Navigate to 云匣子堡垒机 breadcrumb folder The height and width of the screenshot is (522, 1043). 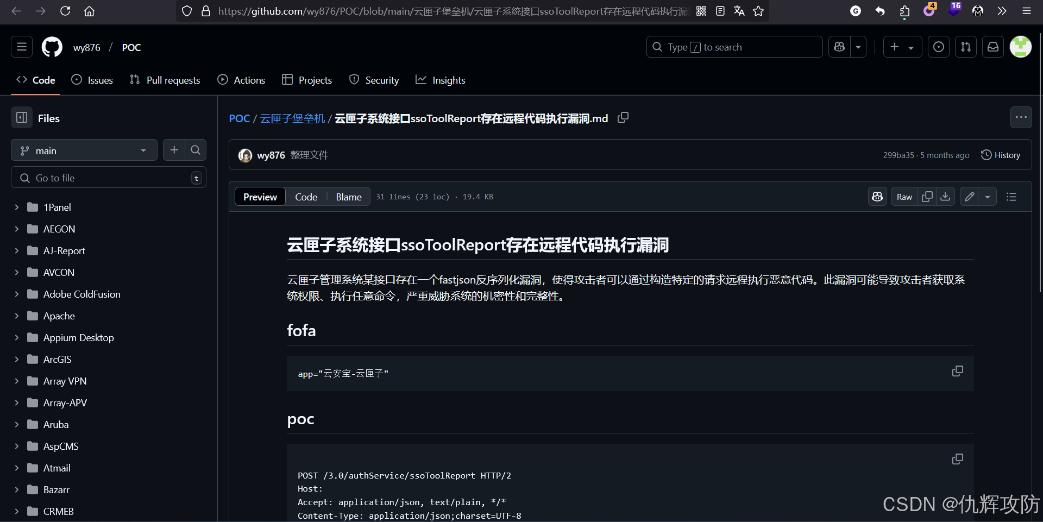click(292, 118)
